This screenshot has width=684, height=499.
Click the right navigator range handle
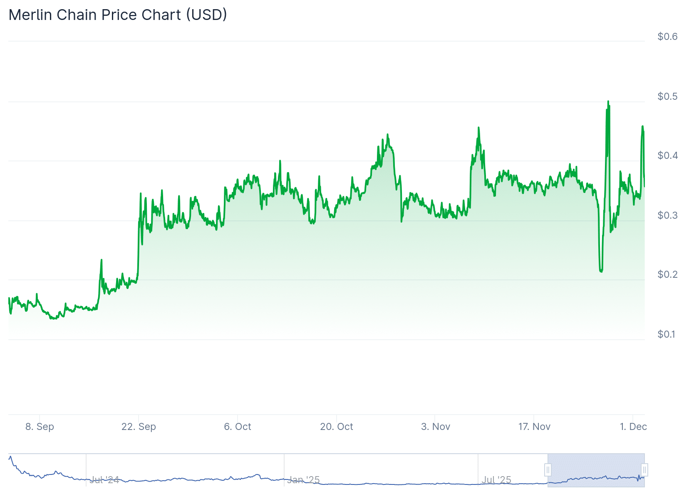pos(644,470)
